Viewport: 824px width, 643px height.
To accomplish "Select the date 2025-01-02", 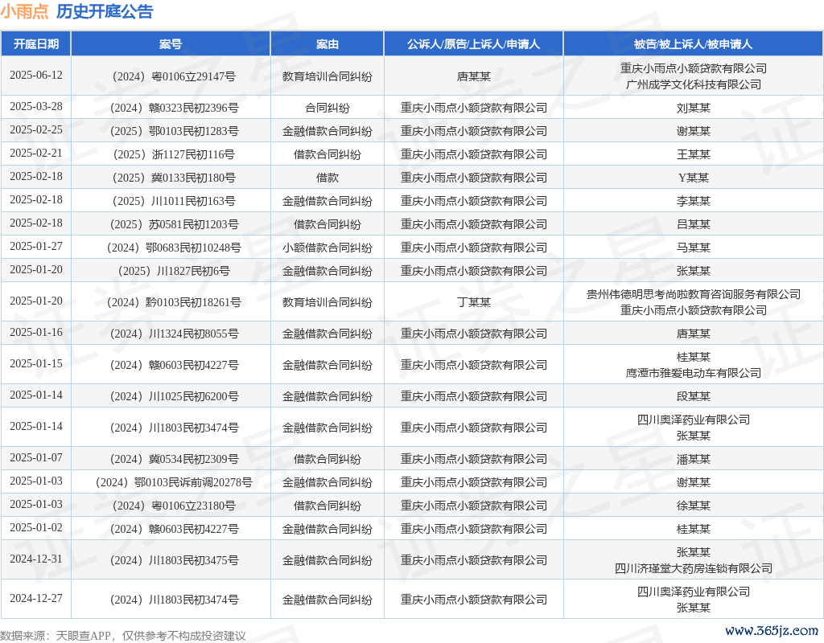I will [36, 527].
